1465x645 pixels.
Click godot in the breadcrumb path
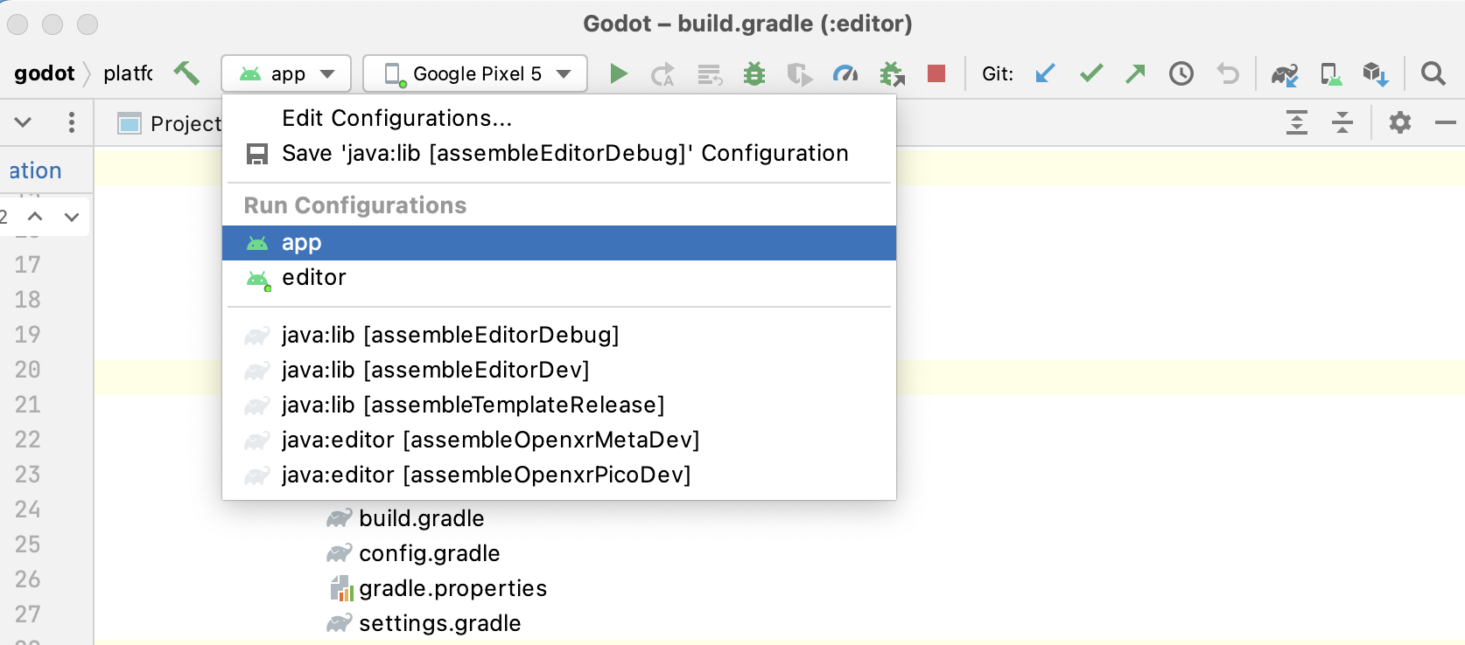[x=46, y=73]
